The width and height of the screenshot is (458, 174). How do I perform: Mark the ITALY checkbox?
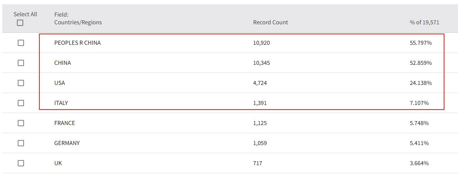click(x=21, y=103)
